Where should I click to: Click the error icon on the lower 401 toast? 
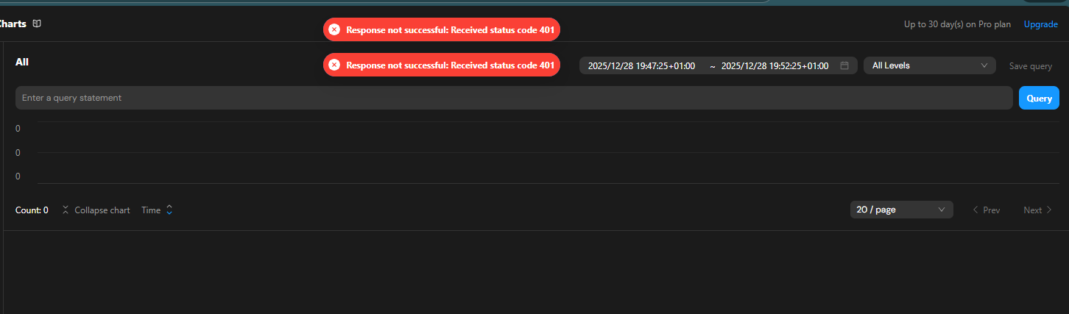point(334,65)
